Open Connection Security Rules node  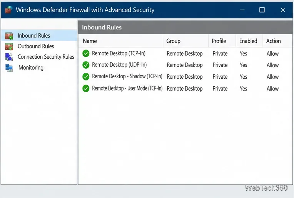46,57
